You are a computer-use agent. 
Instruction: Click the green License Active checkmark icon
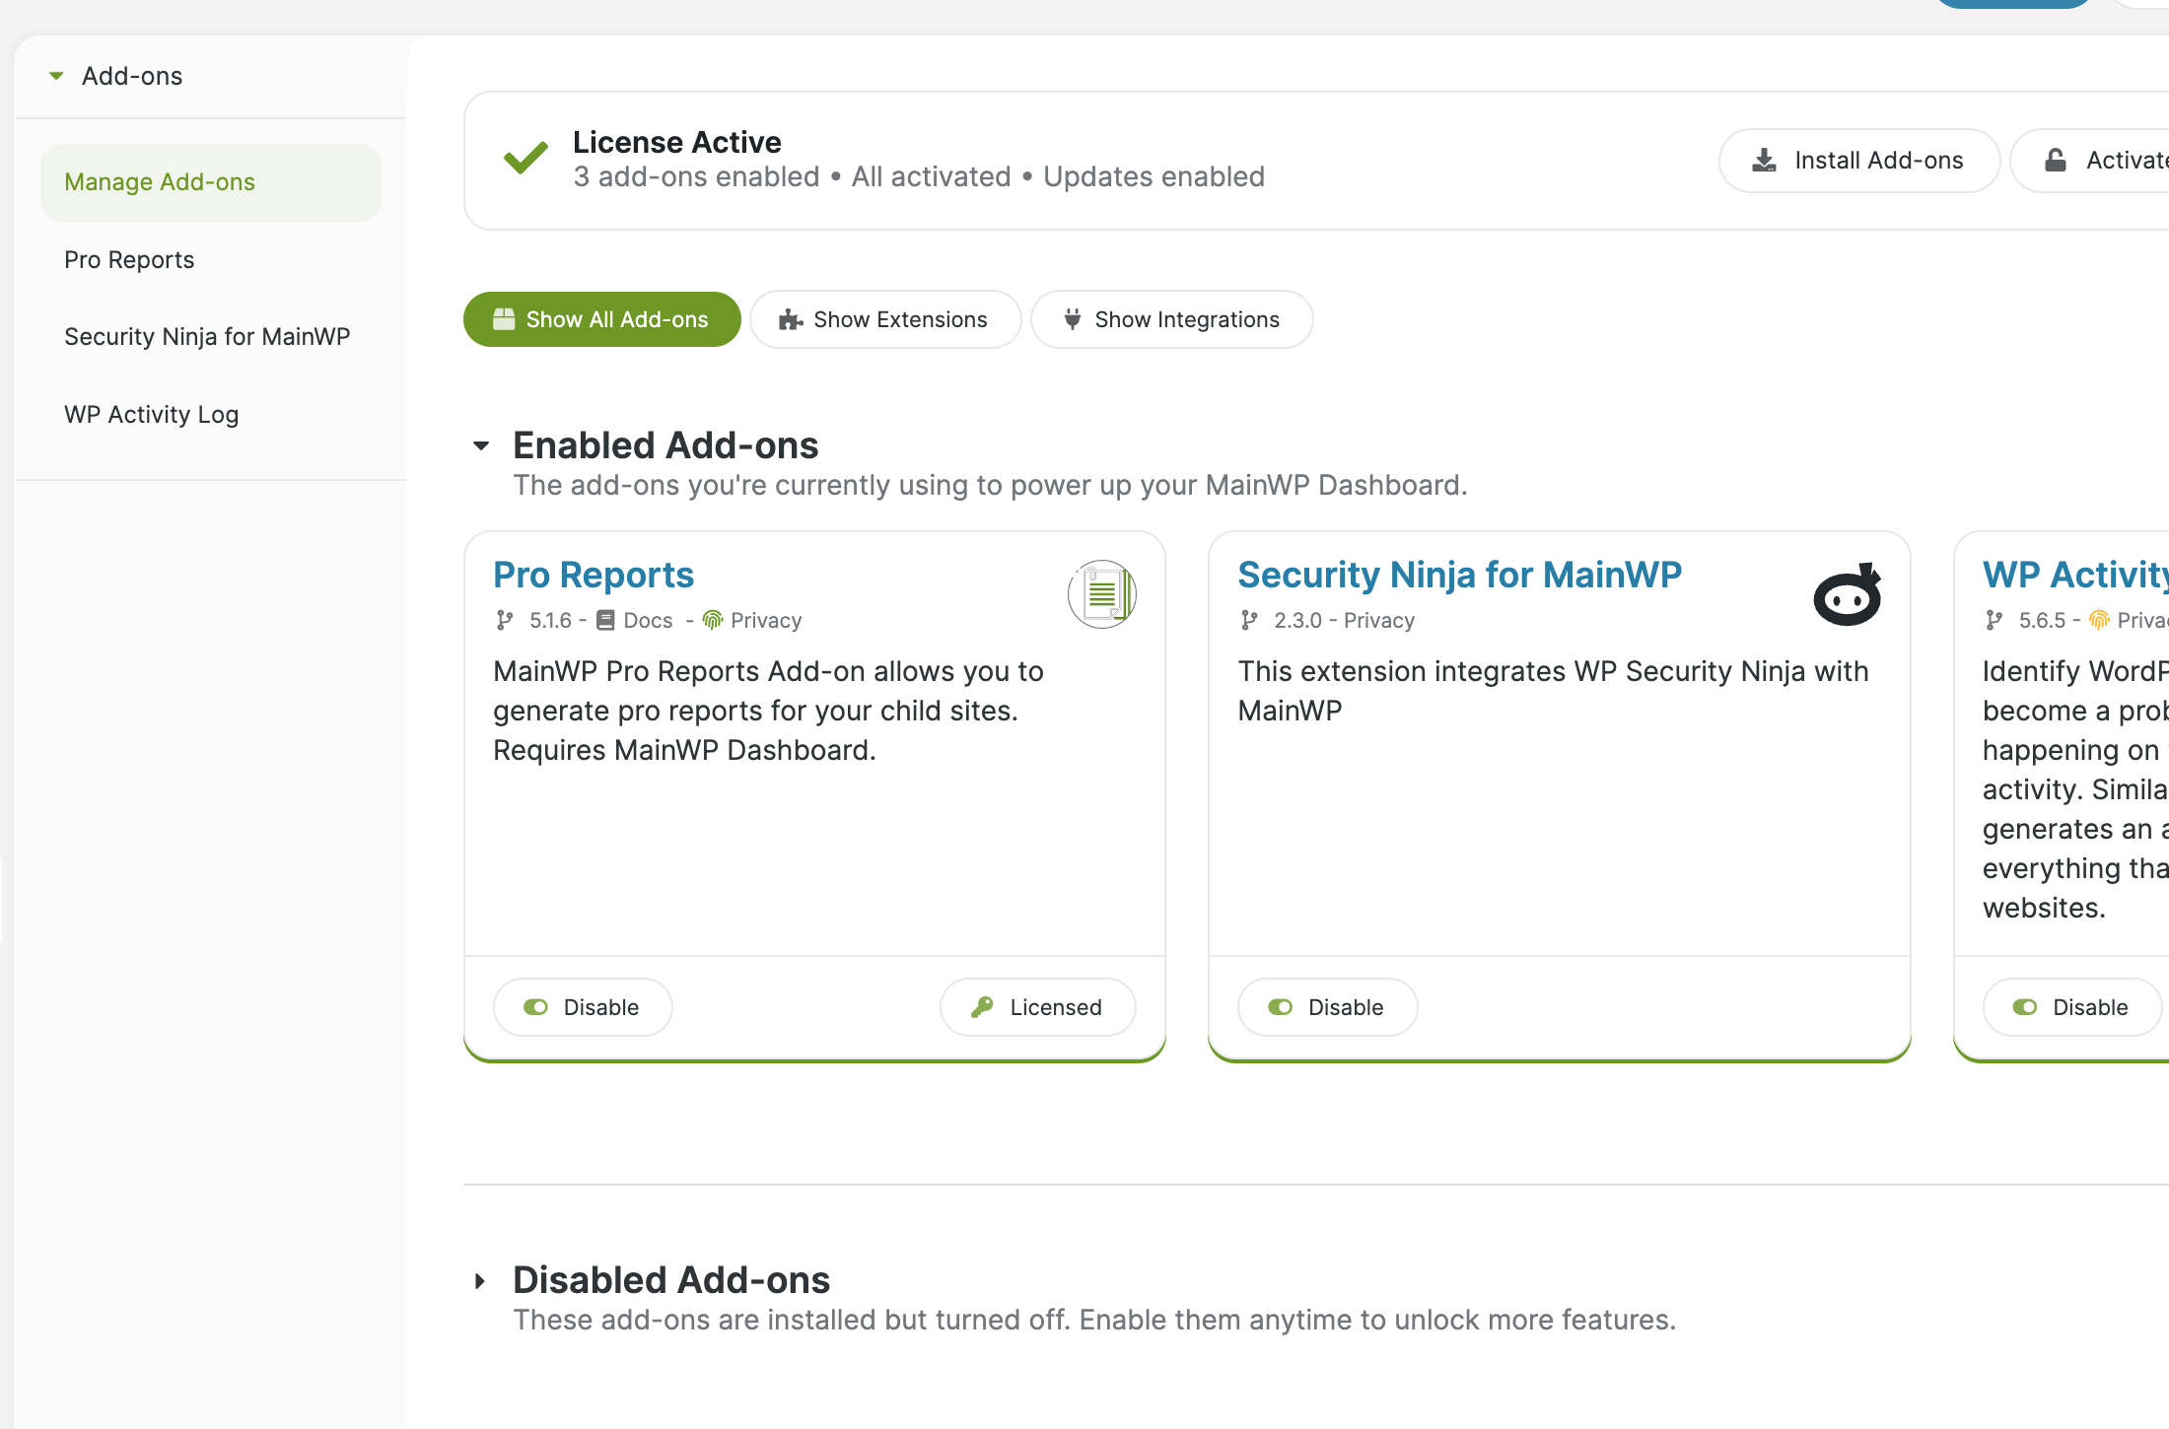pyautogui.click(x=525, y=158)
